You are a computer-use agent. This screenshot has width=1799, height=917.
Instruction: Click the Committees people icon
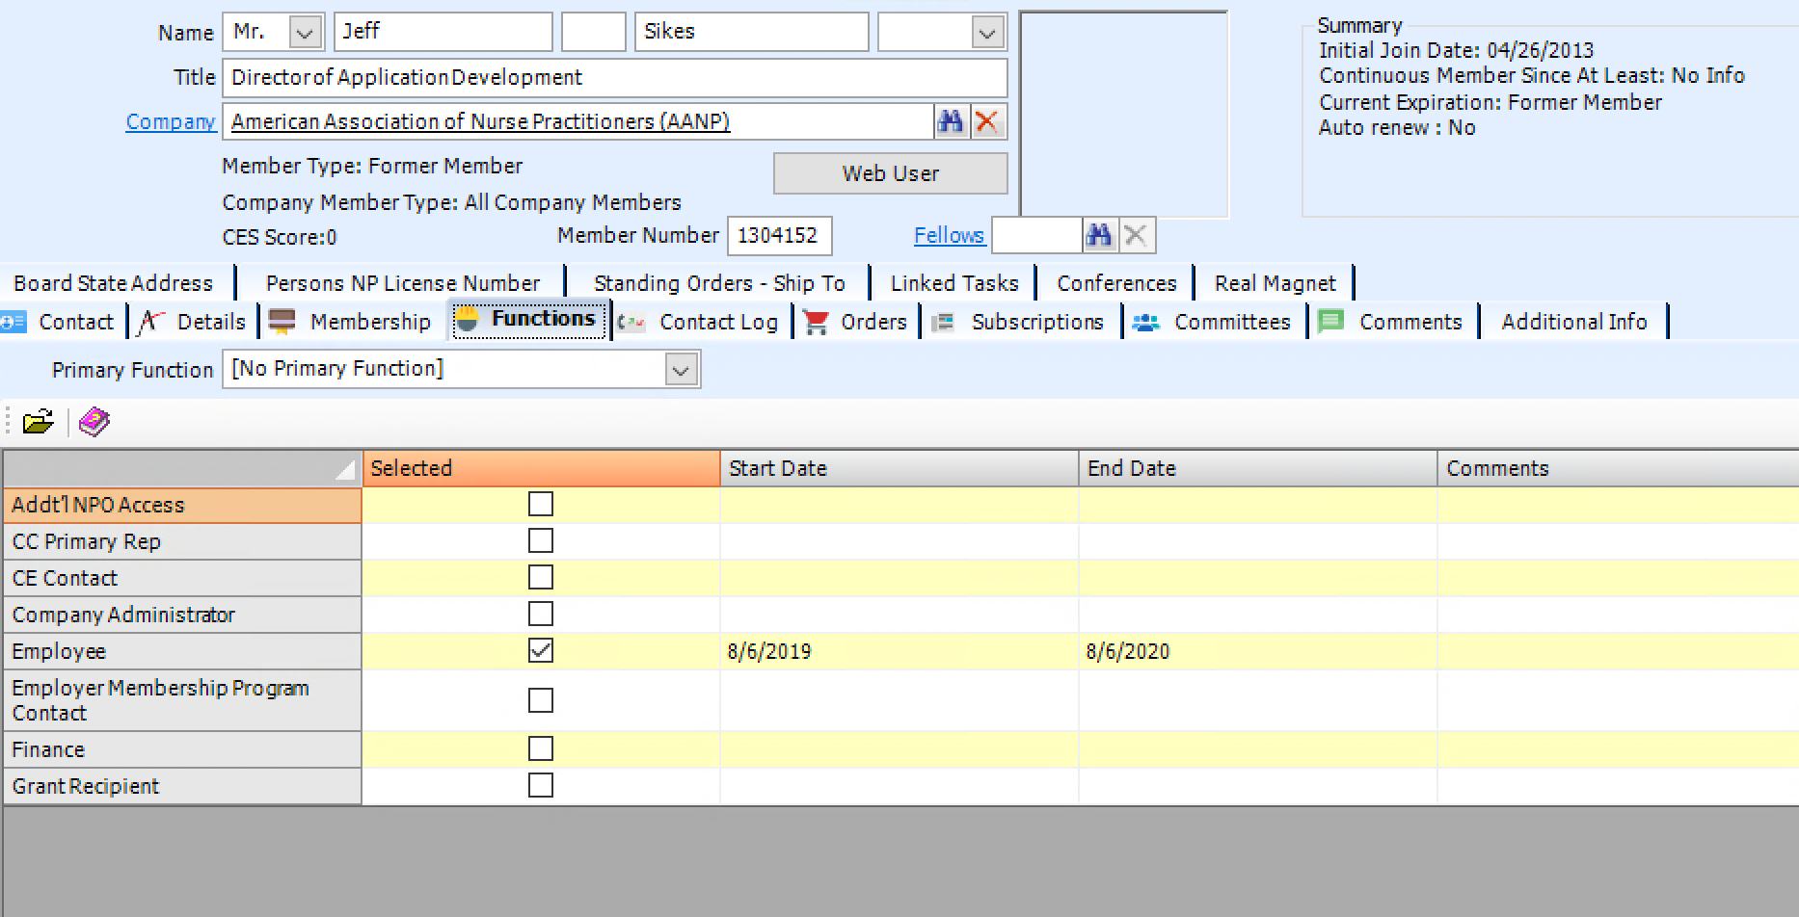tap(1145, 322)
